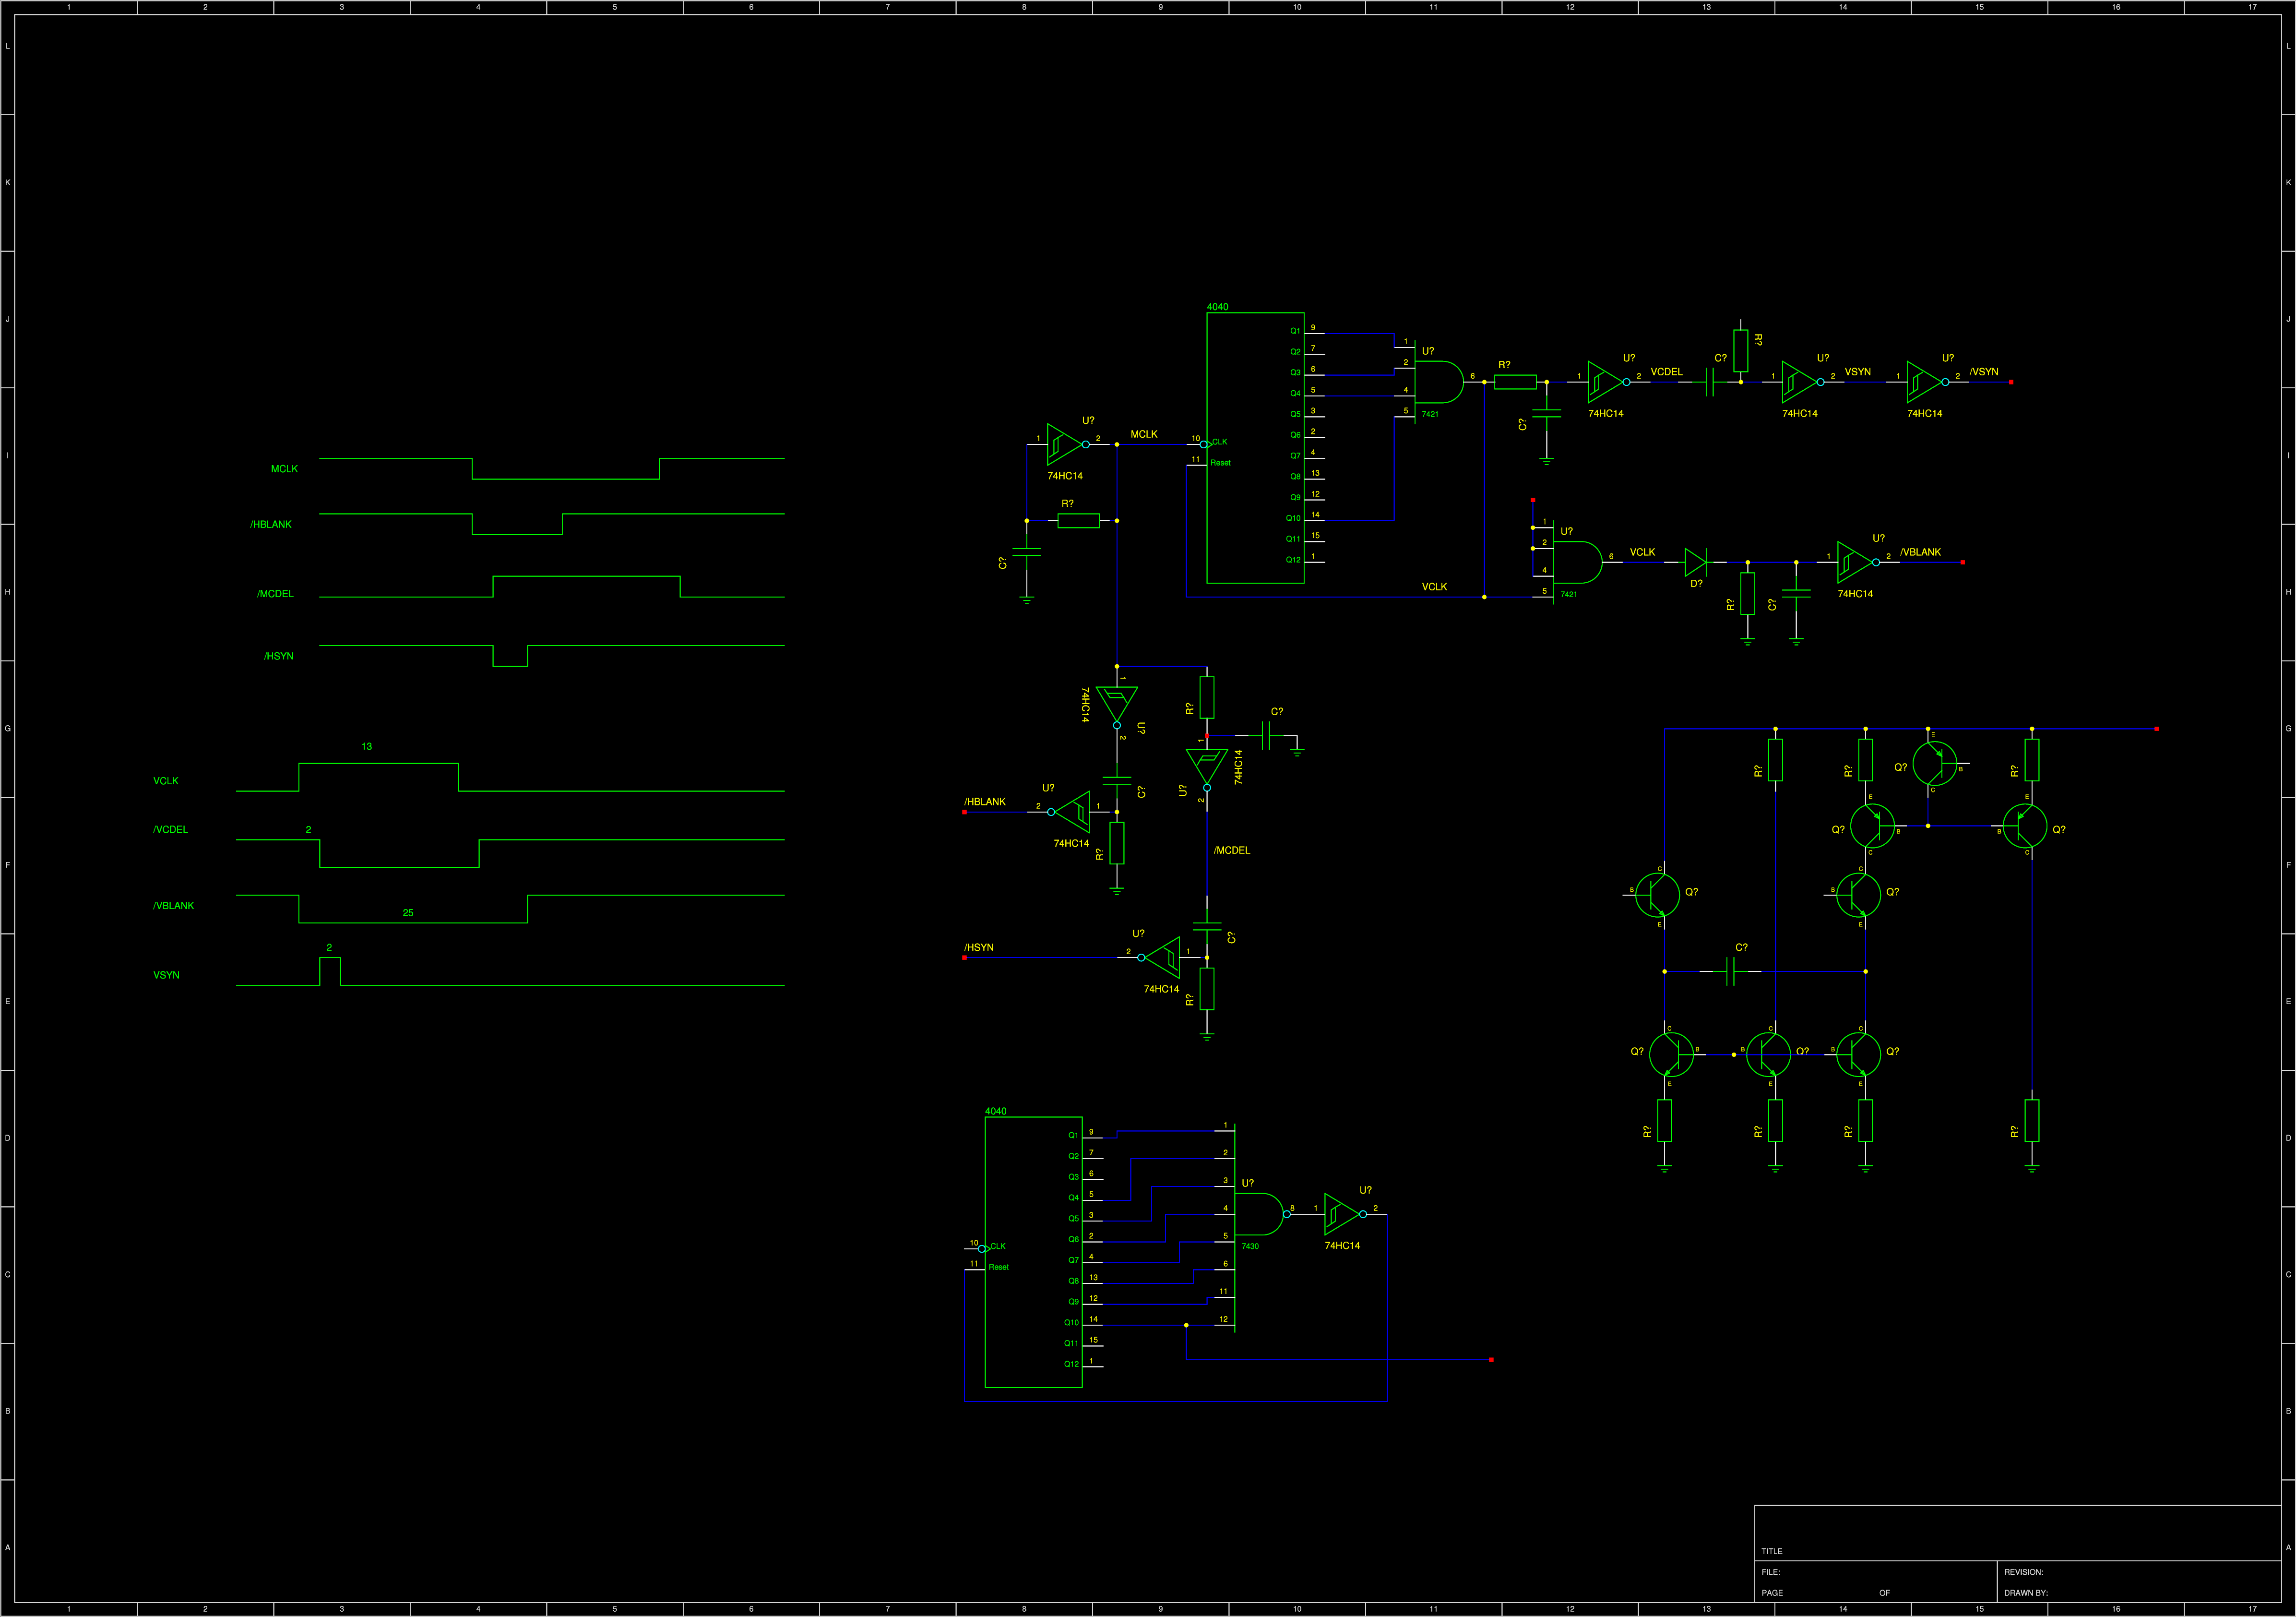Select the 74HC14 inverter driving /HBLANK output

1068,812
